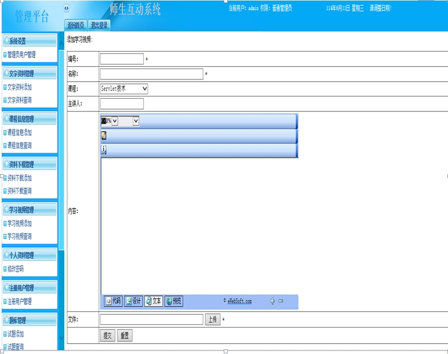
Task: Click the 当前用户: admin text
Action: [243, 8]
